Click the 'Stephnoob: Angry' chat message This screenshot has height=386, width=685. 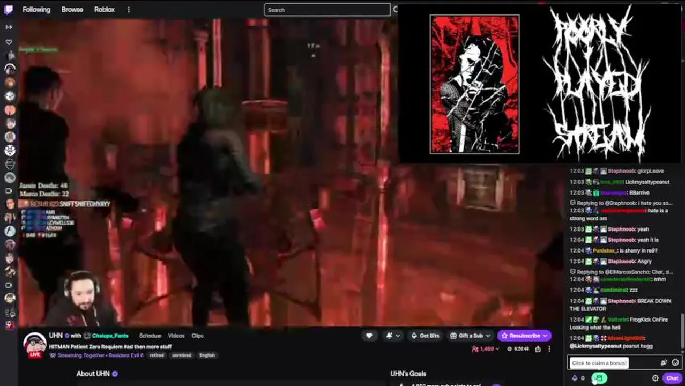click(x=610, y=261)
